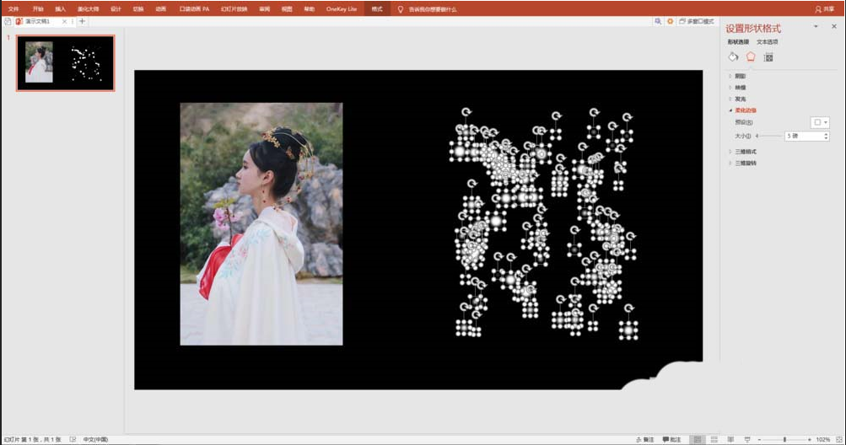Viewport: 846px width, 445px height.
Task: Open the 切换 (Transitions) ribbon tab
Action: click(138, 9)
